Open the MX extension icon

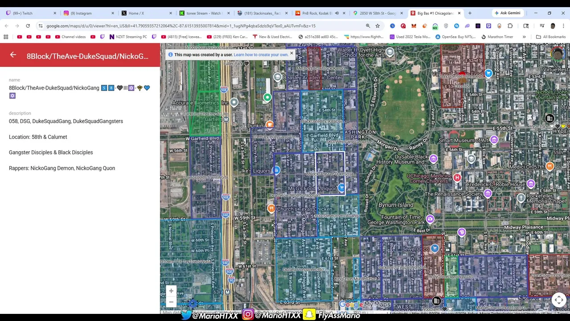point(435,26)
